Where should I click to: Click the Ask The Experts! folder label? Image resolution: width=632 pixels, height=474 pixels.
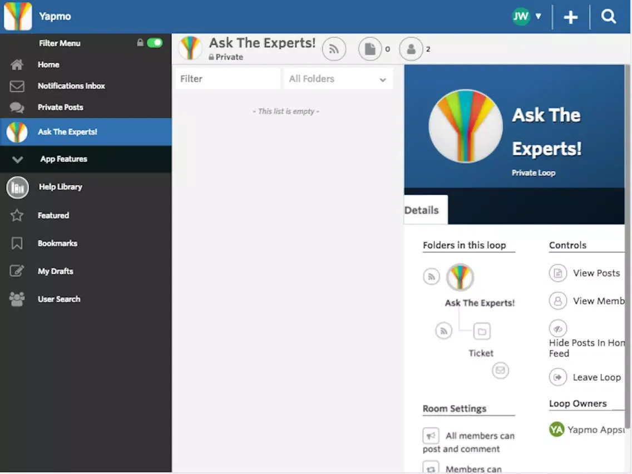click(x=480, y=303)
